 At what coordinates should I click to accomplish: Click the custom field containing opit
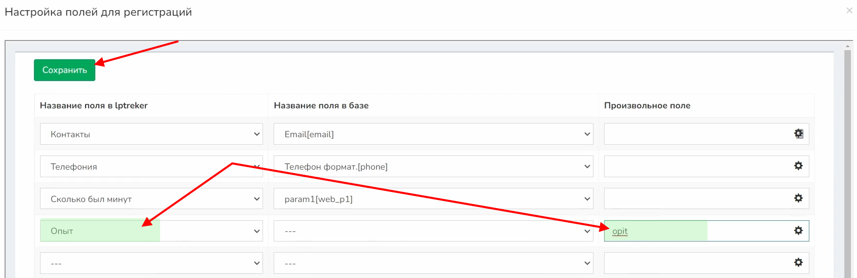click(x=694, y=231)
